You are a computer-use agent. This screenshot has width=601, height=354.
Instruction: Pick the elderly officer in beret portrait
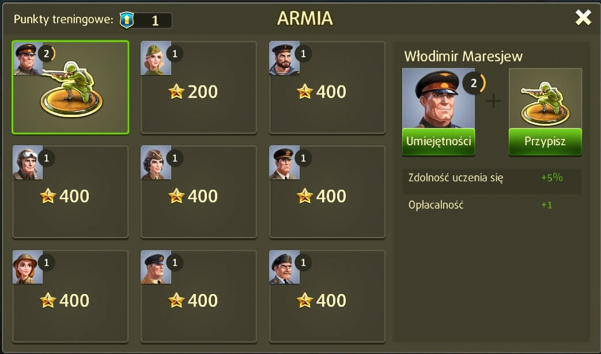tap(284, 268)
